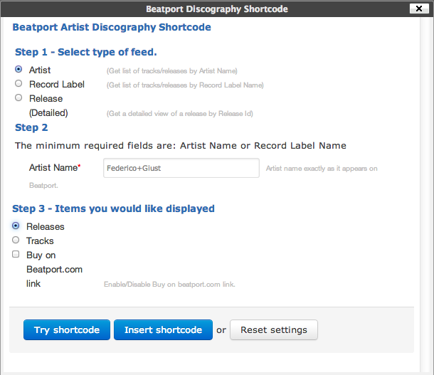This screenshot has height=375, width=434.
Task: Click the Artist Name field label
Action: tap(55, 168)
